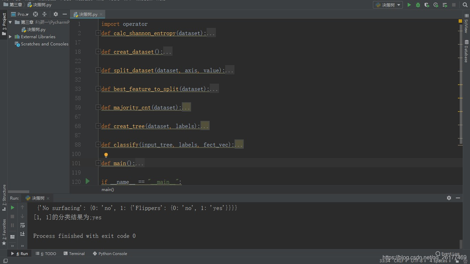Open the 4: Run tool window tab
This screenshot has width=470, height=264.
point(19,254)
